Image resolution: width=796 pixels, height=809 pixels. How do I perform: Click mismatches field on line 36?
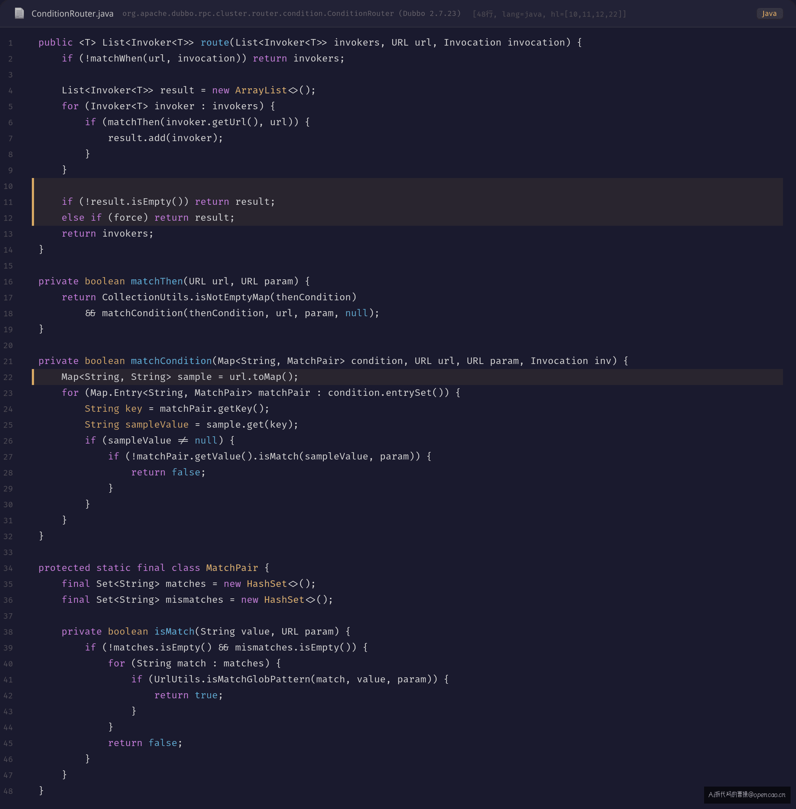[194, 599]
